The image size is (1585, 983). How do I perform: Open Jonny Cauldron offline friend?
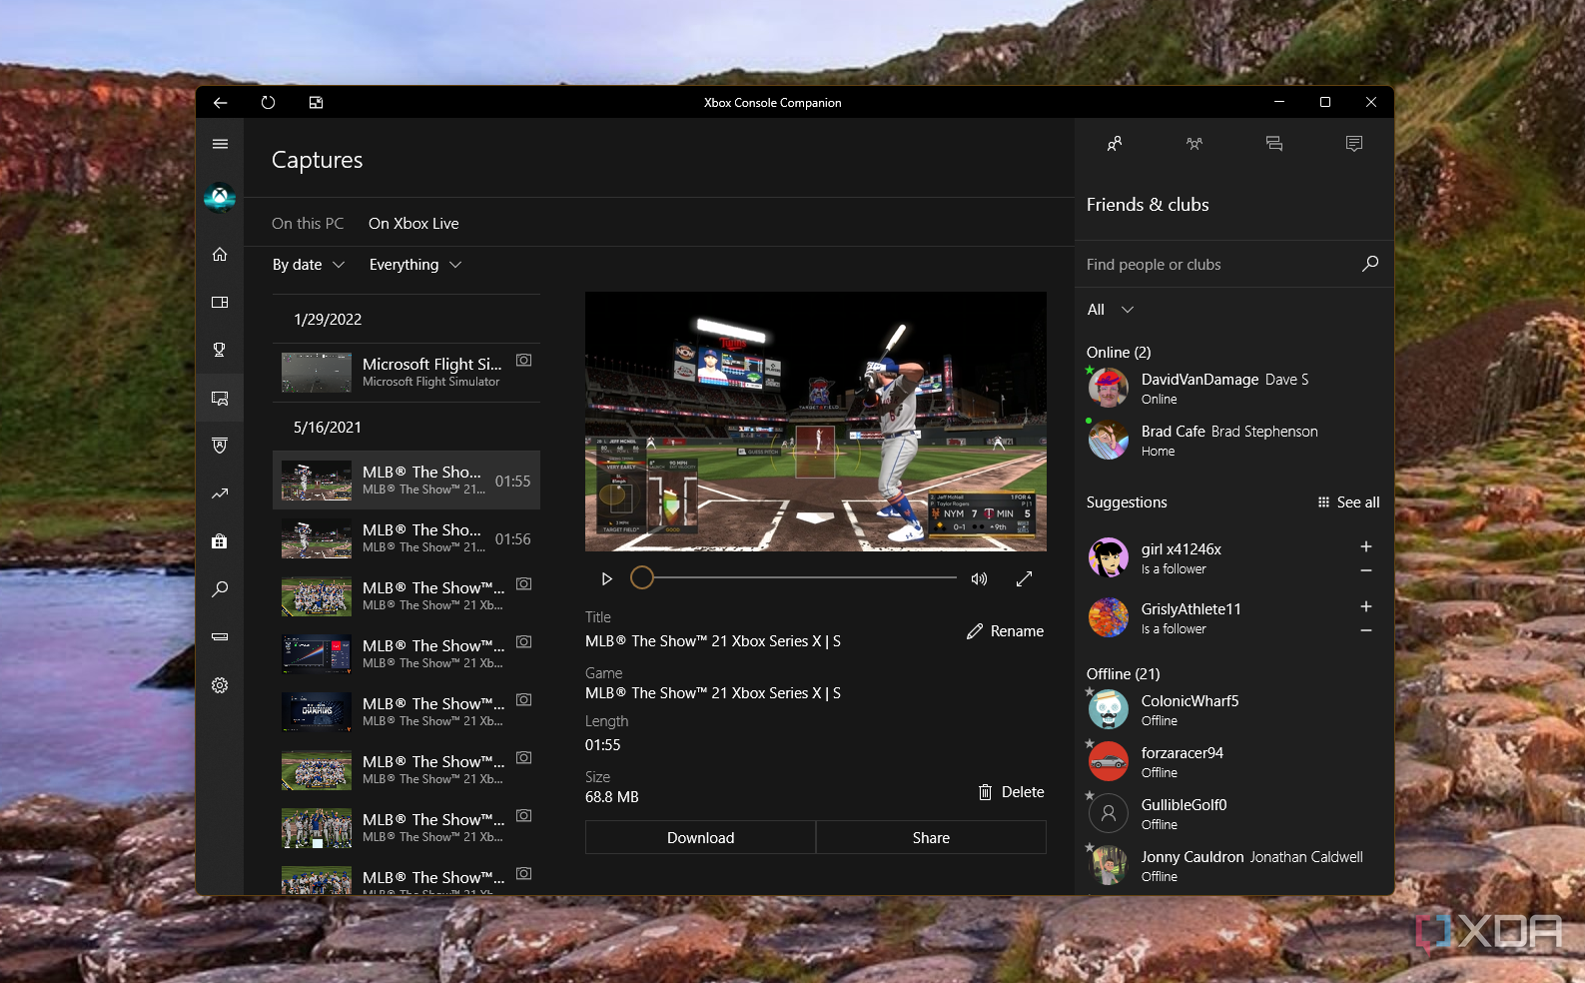pyautogui.click(x=1234, y=865)
